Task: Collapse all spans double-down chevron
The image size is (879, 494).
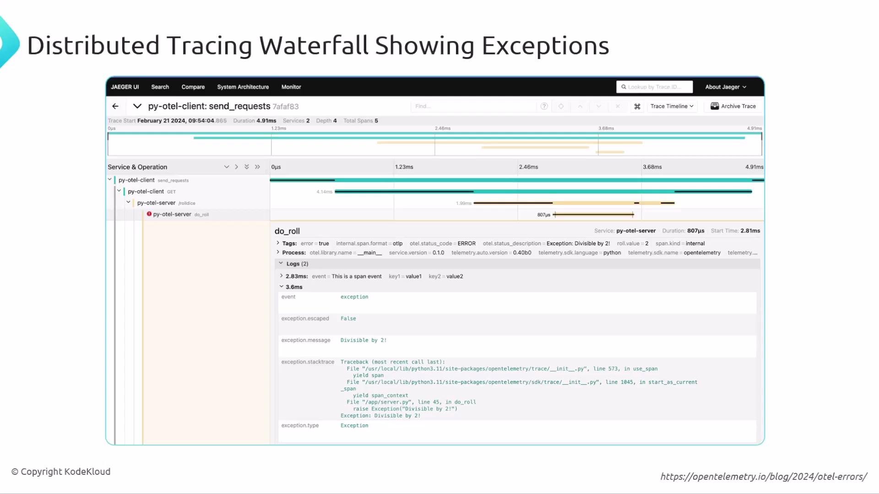Action: [247, 167]
